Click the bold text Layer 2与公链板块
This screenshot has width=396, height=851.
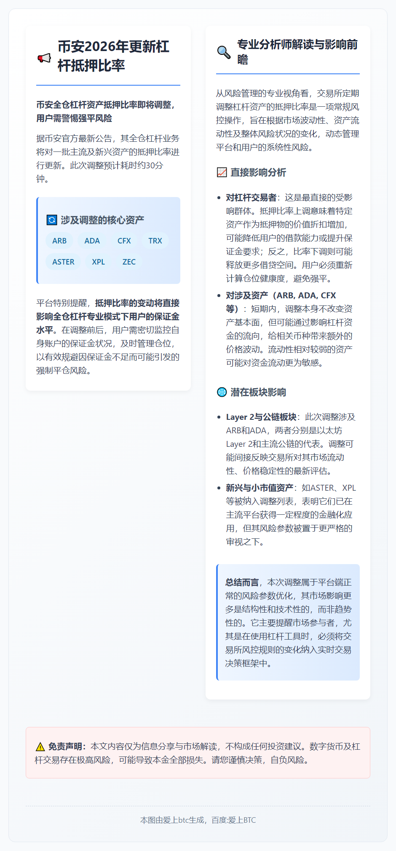(x=261, y=417)
